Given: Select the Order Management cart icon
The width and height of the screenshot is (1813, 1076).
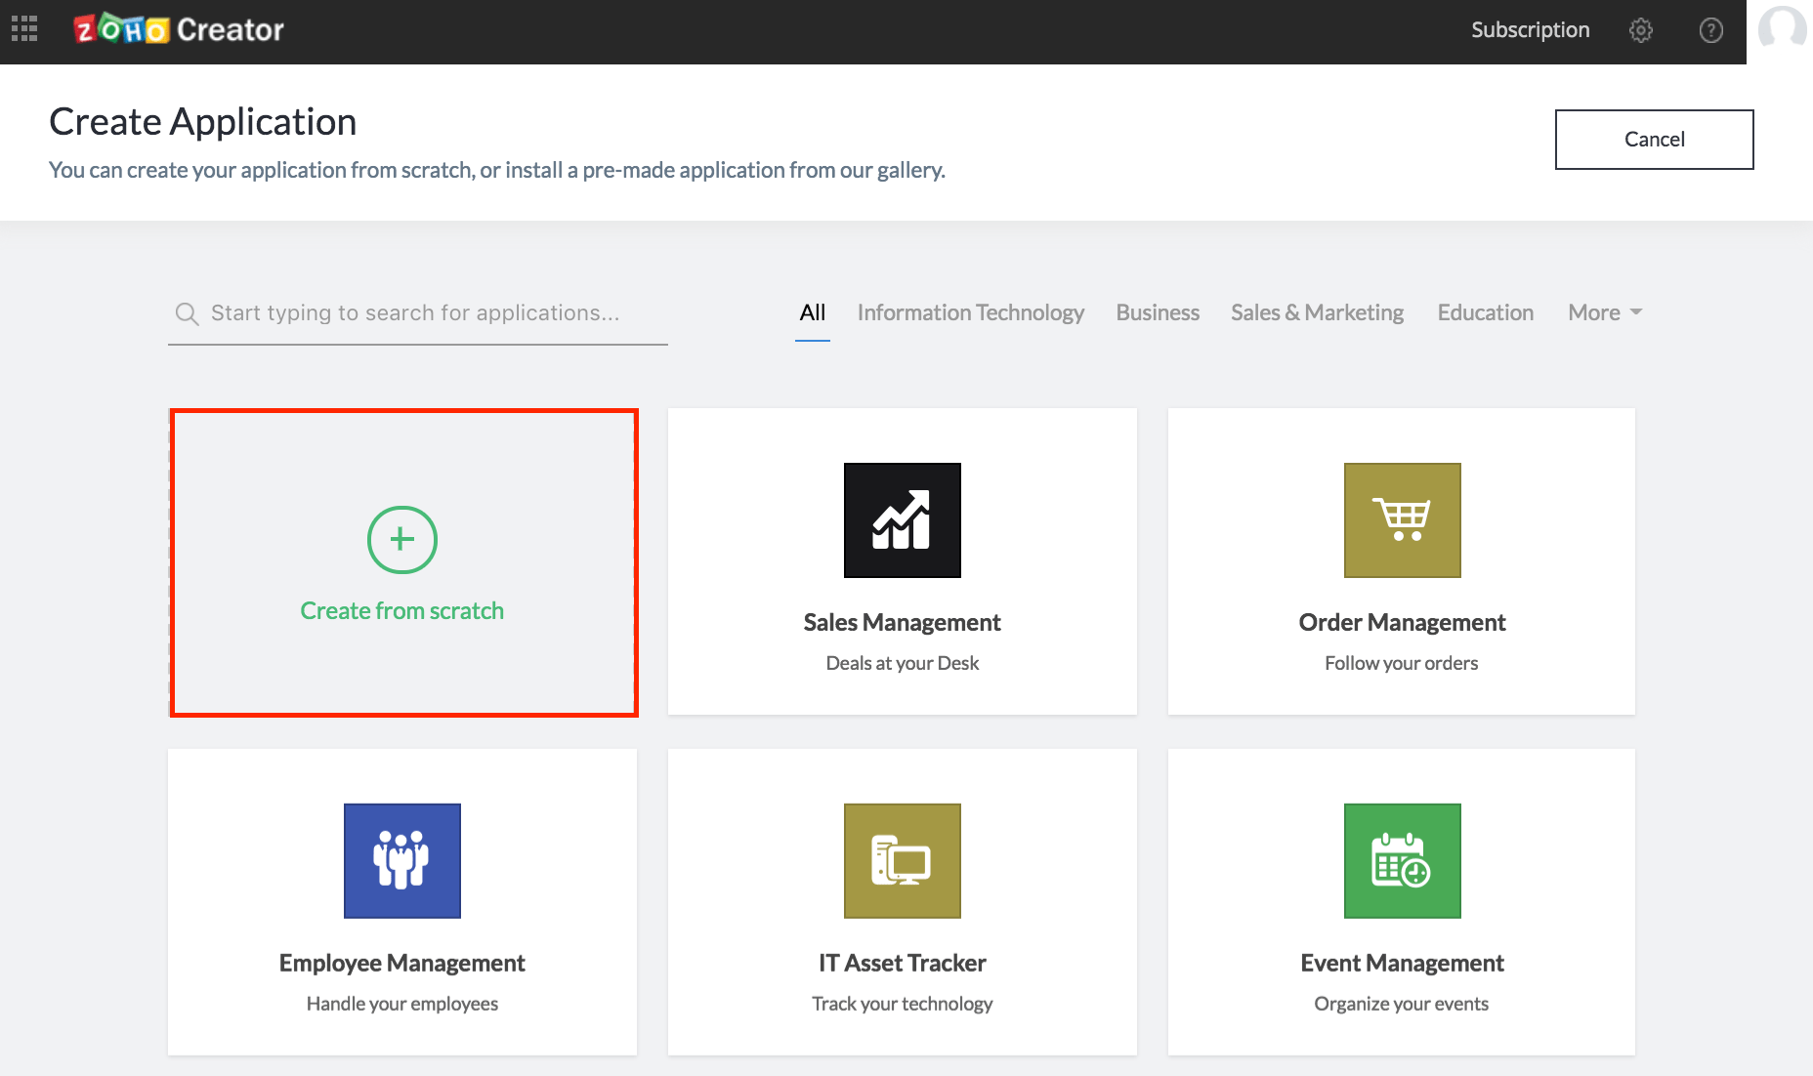Looking at the screenshot, I should point(1403,520).
